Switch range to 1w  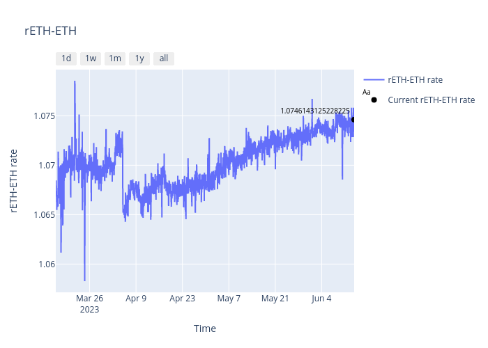point(91,58)
